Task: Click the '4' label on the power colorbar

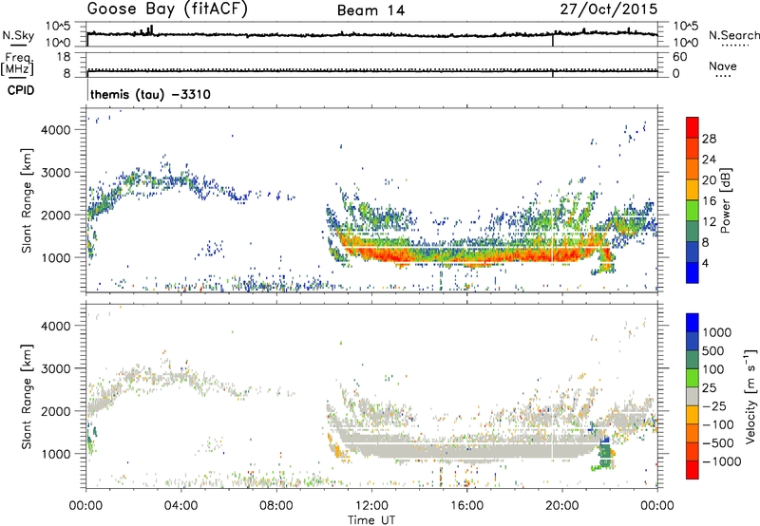Action: point(706,263)
